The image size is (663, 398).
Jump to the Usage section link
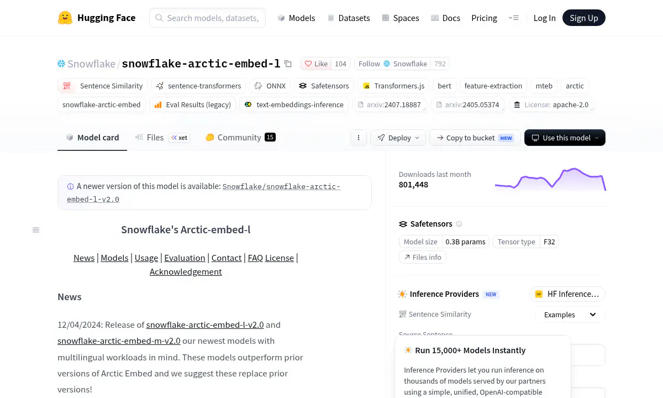[x=146, y=258]
